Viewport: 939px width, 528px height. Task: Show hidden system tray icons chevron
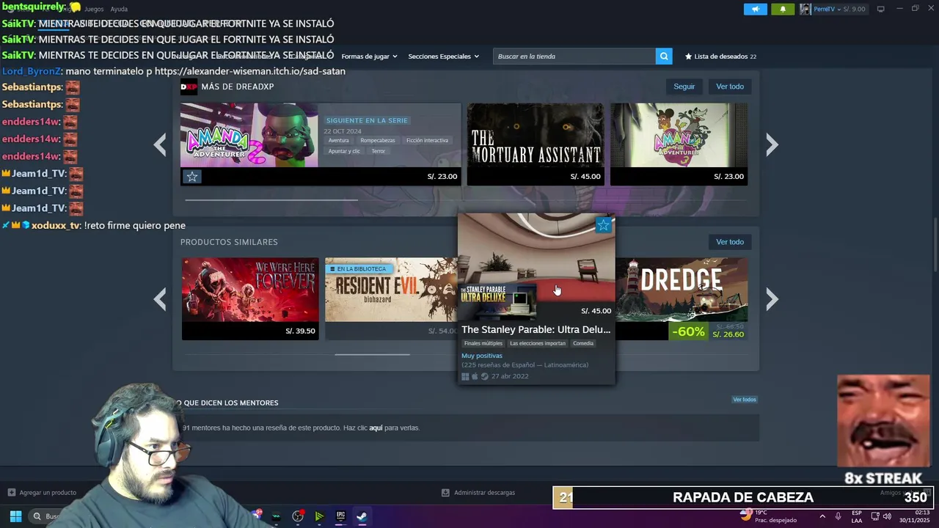822,516
